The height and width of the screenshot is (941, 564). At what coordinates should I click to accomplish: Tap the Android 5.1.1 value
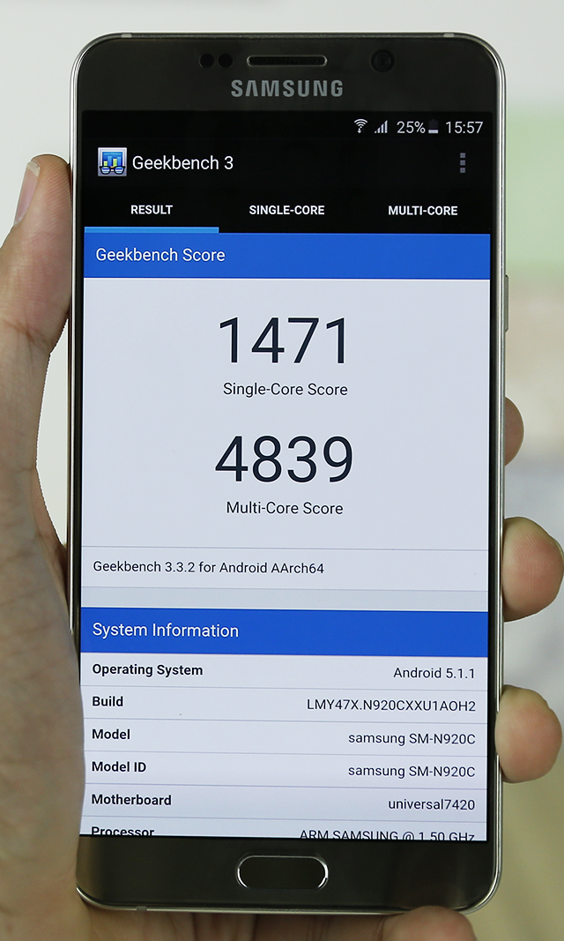[x=434, y=674]
